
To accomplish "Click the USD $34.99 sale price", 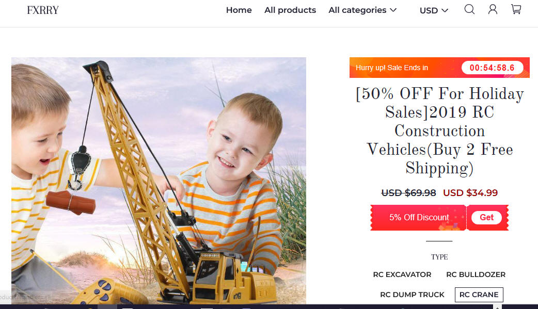I will click(x=470, y=193).
